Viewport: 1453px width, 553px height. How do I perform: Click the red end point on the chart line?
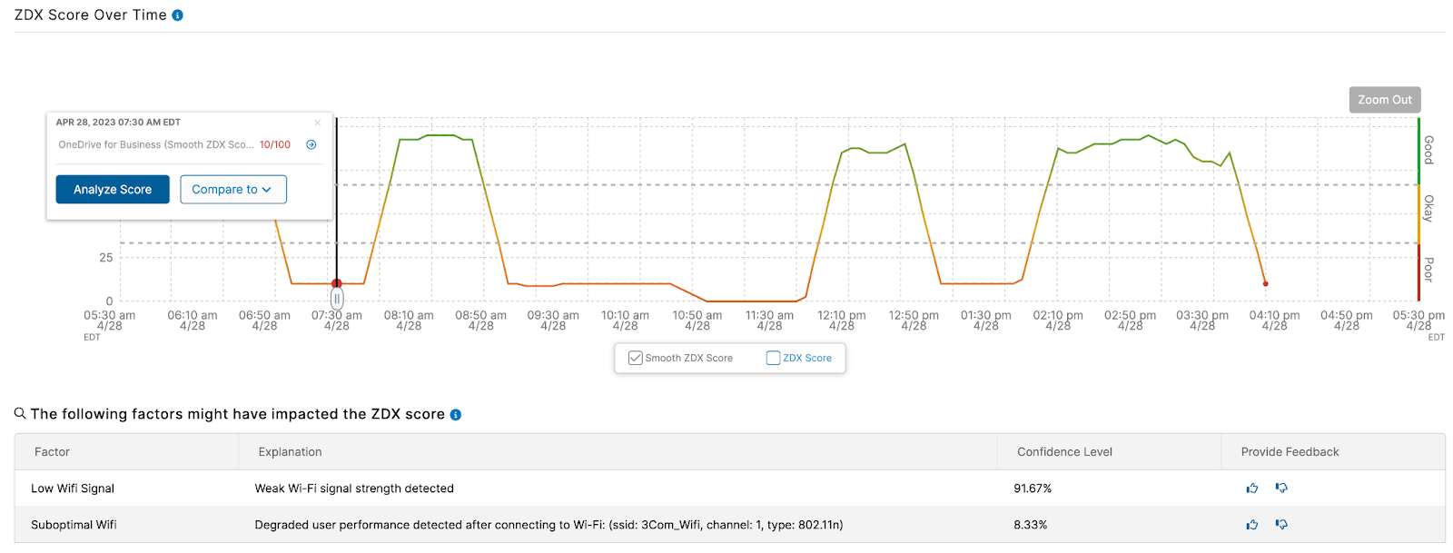click(x=1265, y=284)
